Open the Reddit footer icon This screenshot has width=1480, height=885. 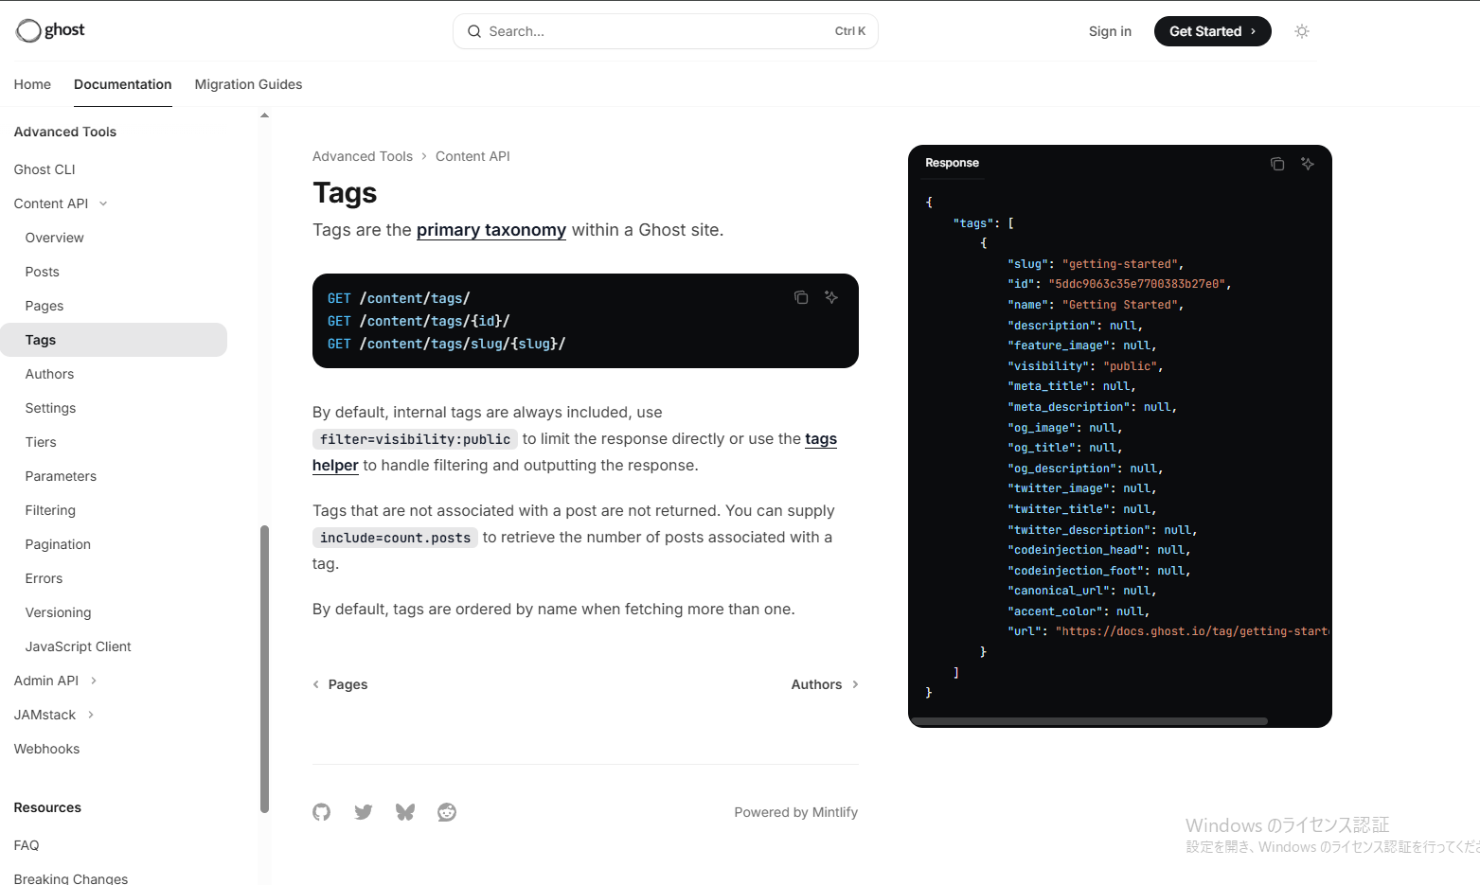(447, 812)
